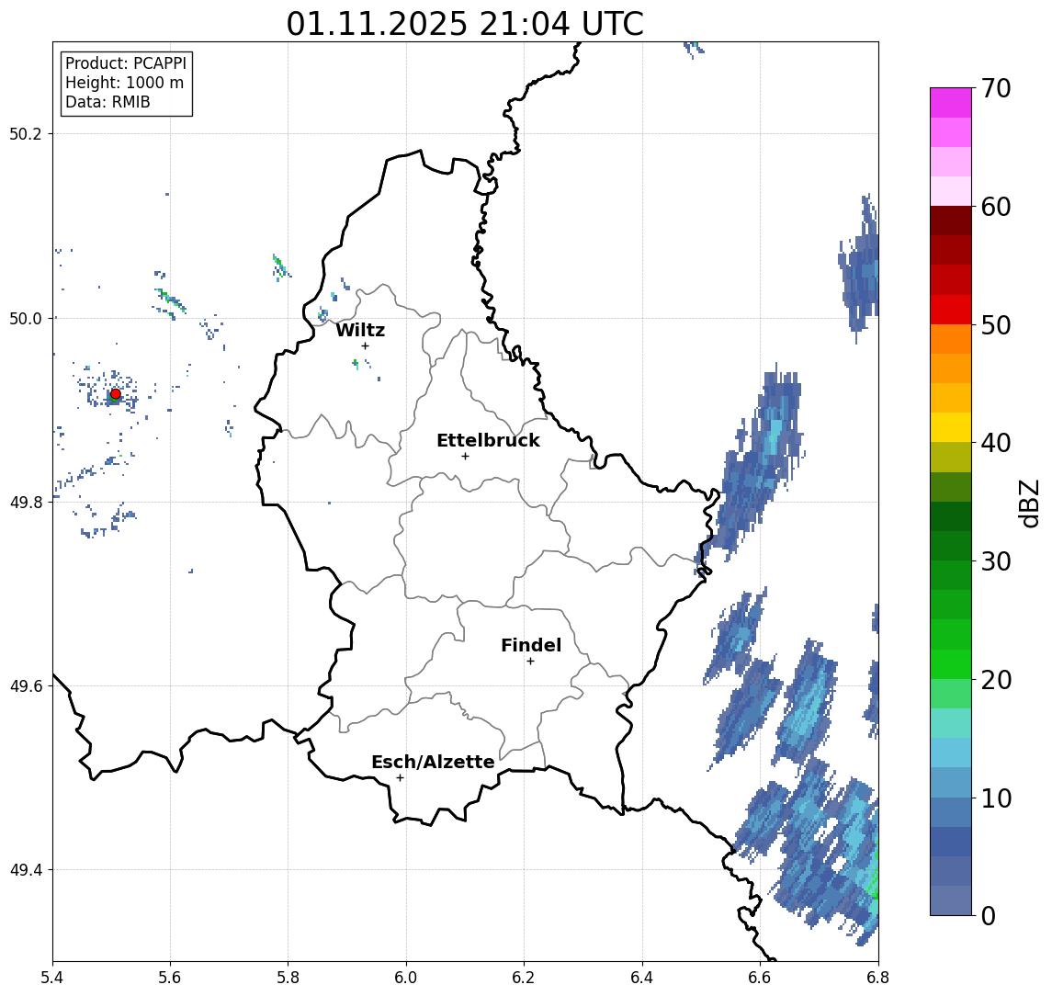The height and width of the screenshot is (996, 1052).
Task: Click the 'Product: PCAPPI' legend line
Action: (126, 63)
